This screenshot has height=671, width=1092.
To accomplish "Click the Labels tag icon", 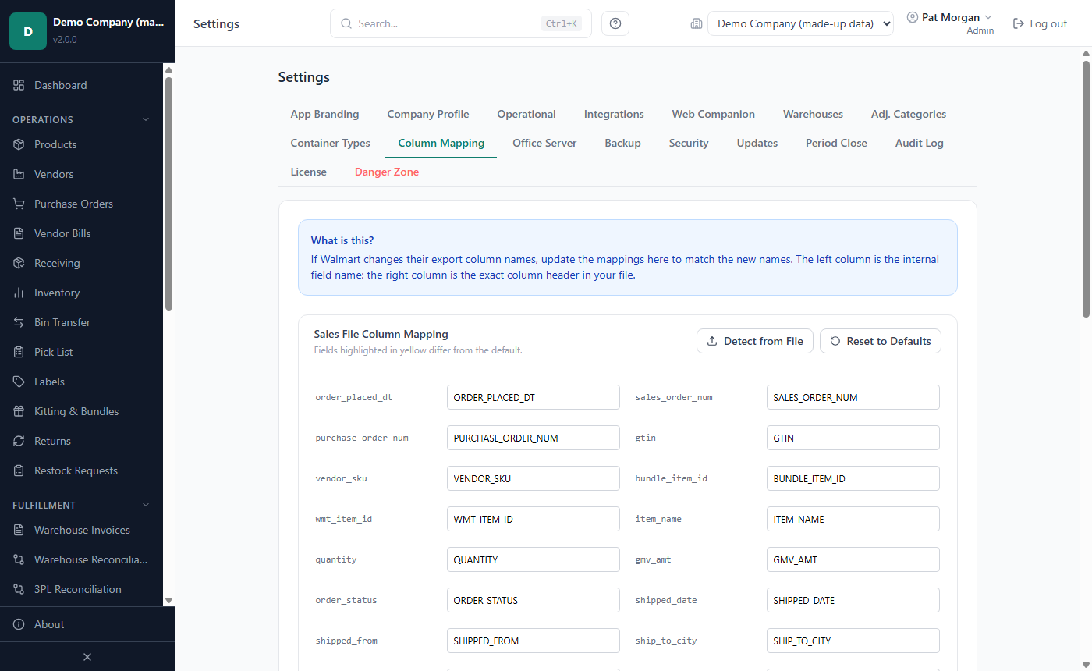I will [x=19, y=382].
